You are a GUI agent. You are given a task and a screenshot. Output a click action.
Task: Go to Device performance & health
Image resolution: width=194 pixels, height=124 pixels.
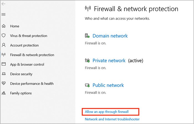pyautogui.click(x=32, y=84)
